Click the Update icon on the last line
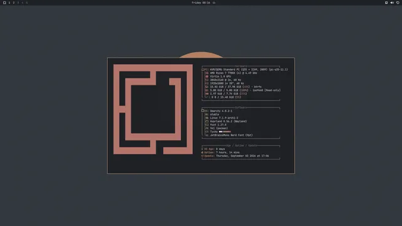 (202, 156)
